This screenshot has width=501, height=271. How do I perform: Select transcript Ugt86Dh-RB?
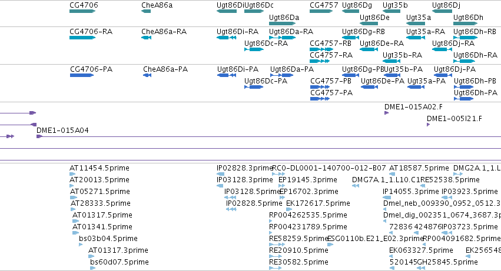pos(466,38)
